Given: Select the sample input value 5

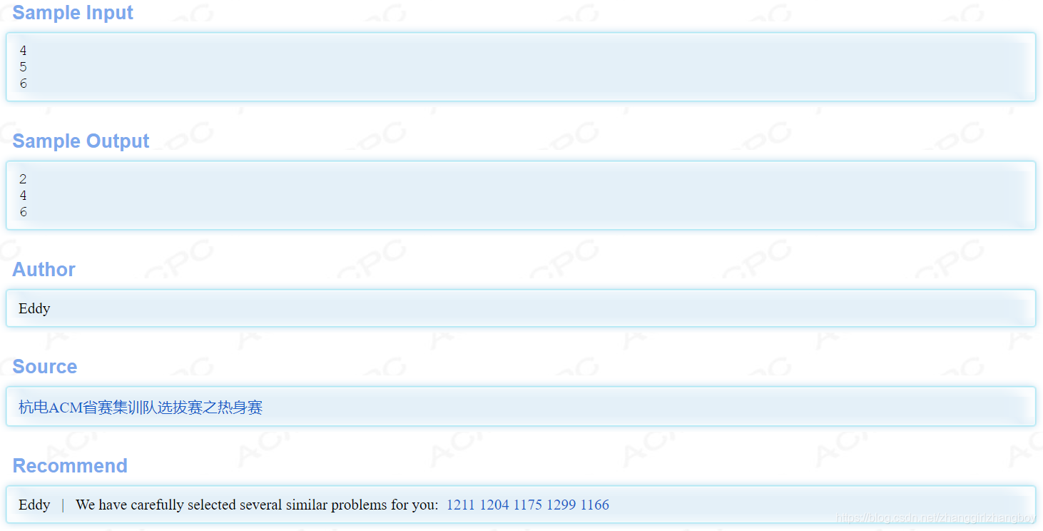Looking at the screenshot, I should pos(24,67).
